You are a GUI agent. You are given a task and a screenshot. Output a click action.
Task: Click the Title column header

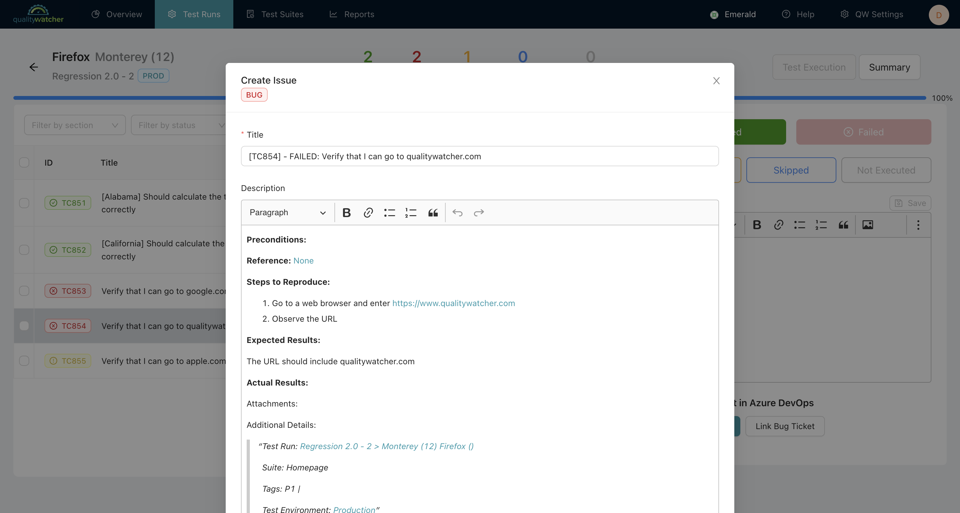coord(109,163)
